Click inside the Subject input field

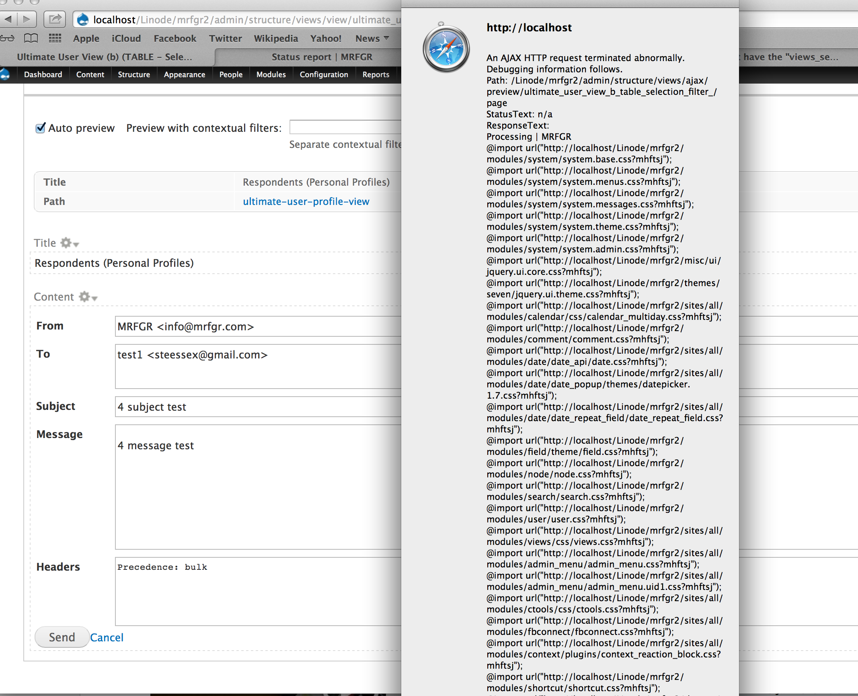(241, 407)
